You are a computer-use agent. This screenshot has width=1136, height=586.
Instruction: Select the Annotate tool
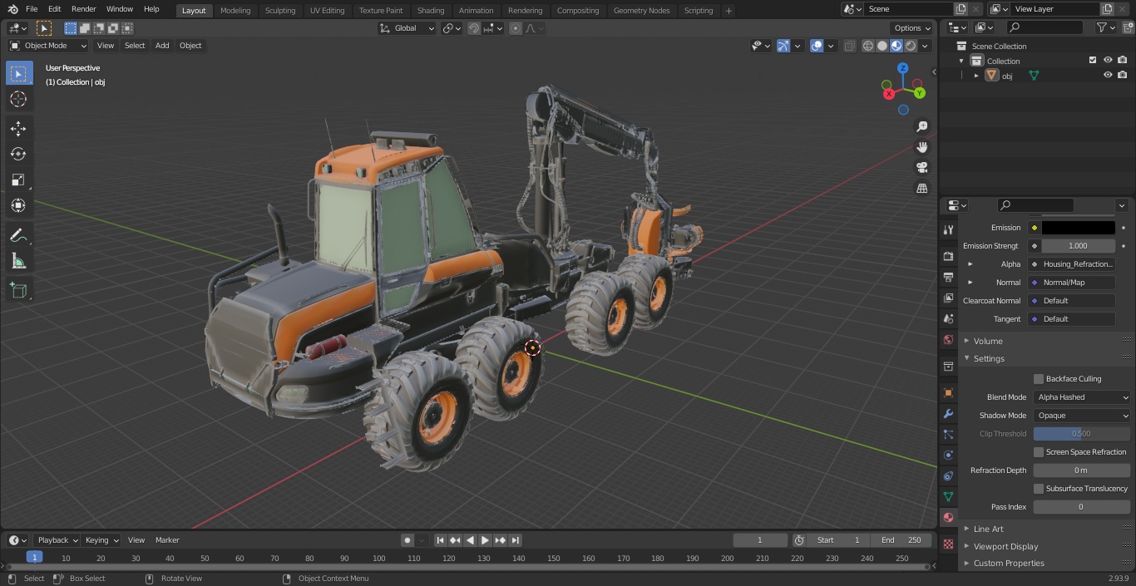pyautogui.click(x=18, y=236)
